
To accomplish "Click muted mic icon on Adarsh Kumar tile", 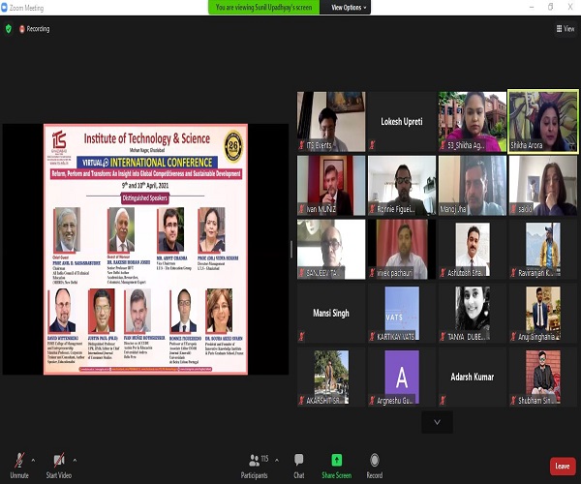I will point(443,401).
